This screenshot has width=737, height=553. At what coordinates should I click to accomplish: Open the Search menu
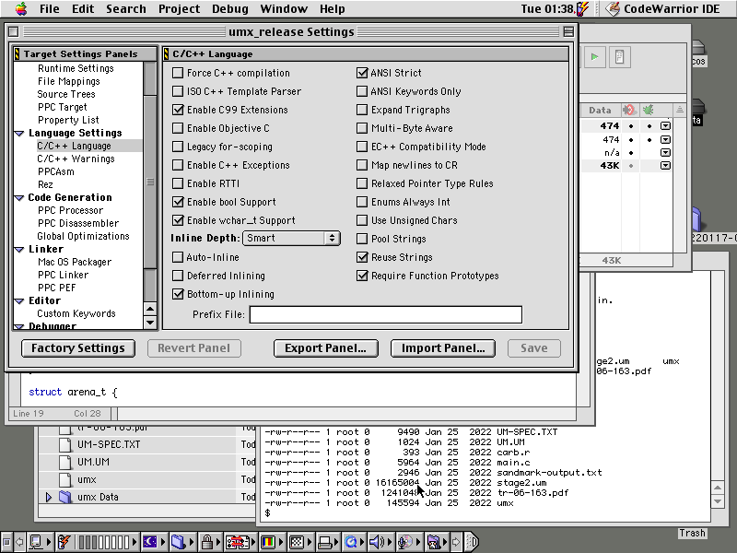[x=126, y=8]
